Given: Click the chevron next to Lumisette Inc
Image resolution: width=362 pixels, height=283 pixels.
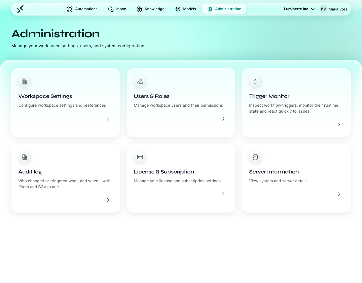Looking at the screenshot, I should point(313,9).
